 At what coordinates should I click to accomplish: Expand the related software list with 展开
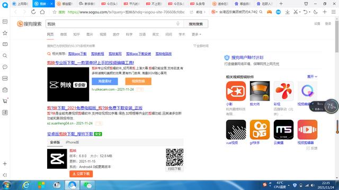coord(312,77)
